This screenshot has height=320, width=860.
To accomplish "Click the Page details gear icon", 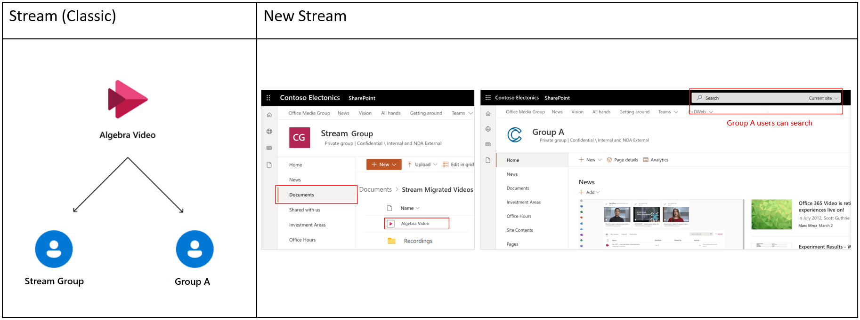I will point(609,160).
